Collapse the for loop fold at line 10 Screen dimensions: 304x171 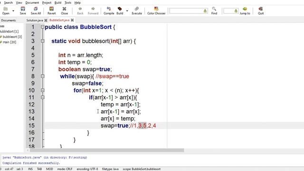click(x=43, y=90)
